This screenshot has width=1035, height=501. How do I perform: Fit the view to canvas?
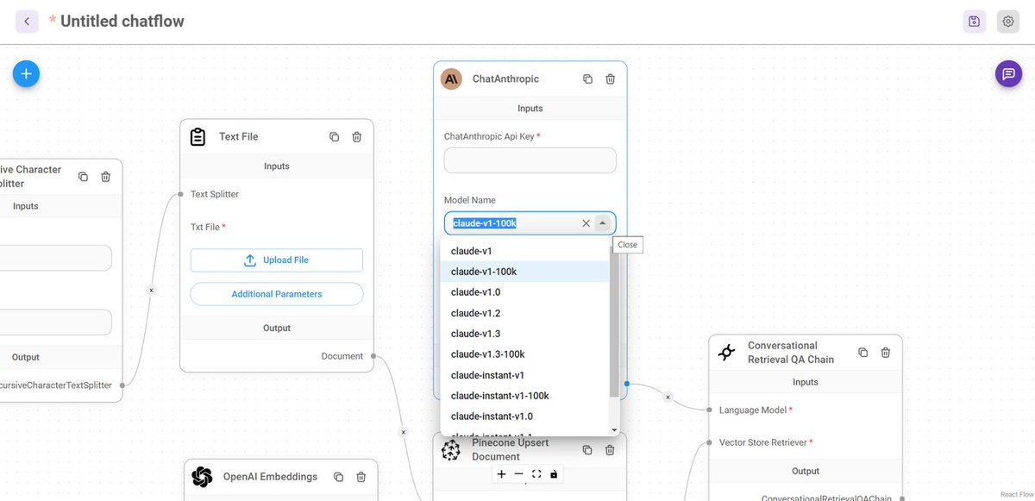click(x=536, y=474)
